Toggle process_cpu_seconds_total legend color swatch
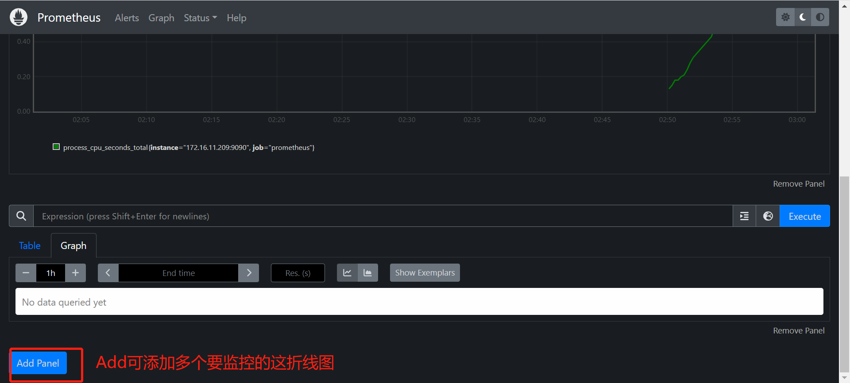The height and width of the screenshot is (383, 850). [x=56, y=147]
